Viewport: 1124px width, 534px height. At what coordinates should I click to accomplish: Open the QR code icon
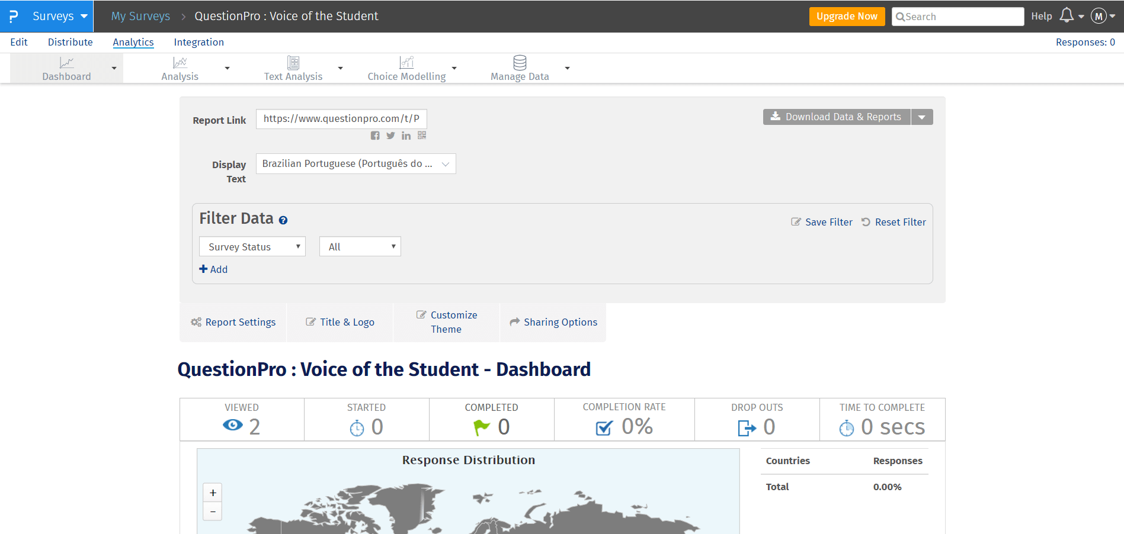click(x=422, y=136)
